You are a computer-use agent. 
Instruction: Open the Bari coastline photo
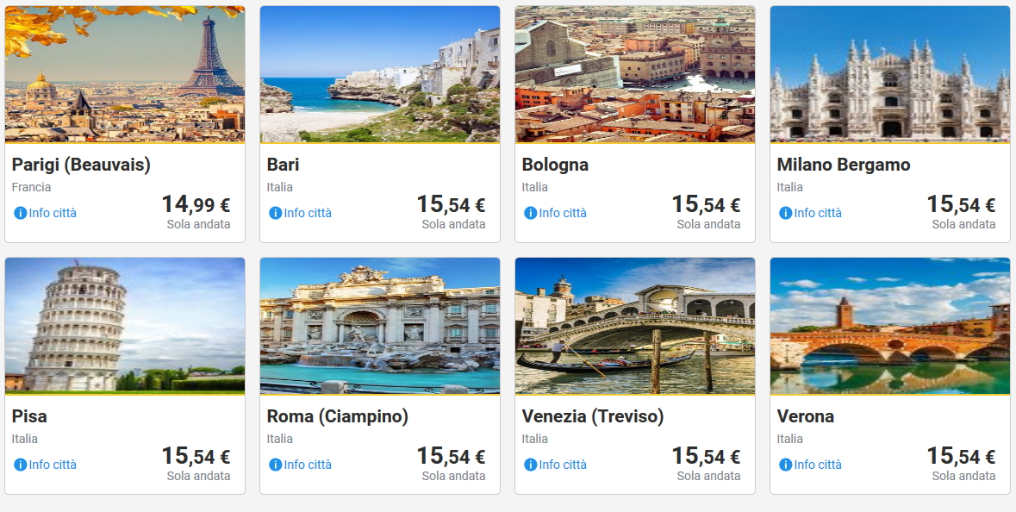(x=380, y=74)
